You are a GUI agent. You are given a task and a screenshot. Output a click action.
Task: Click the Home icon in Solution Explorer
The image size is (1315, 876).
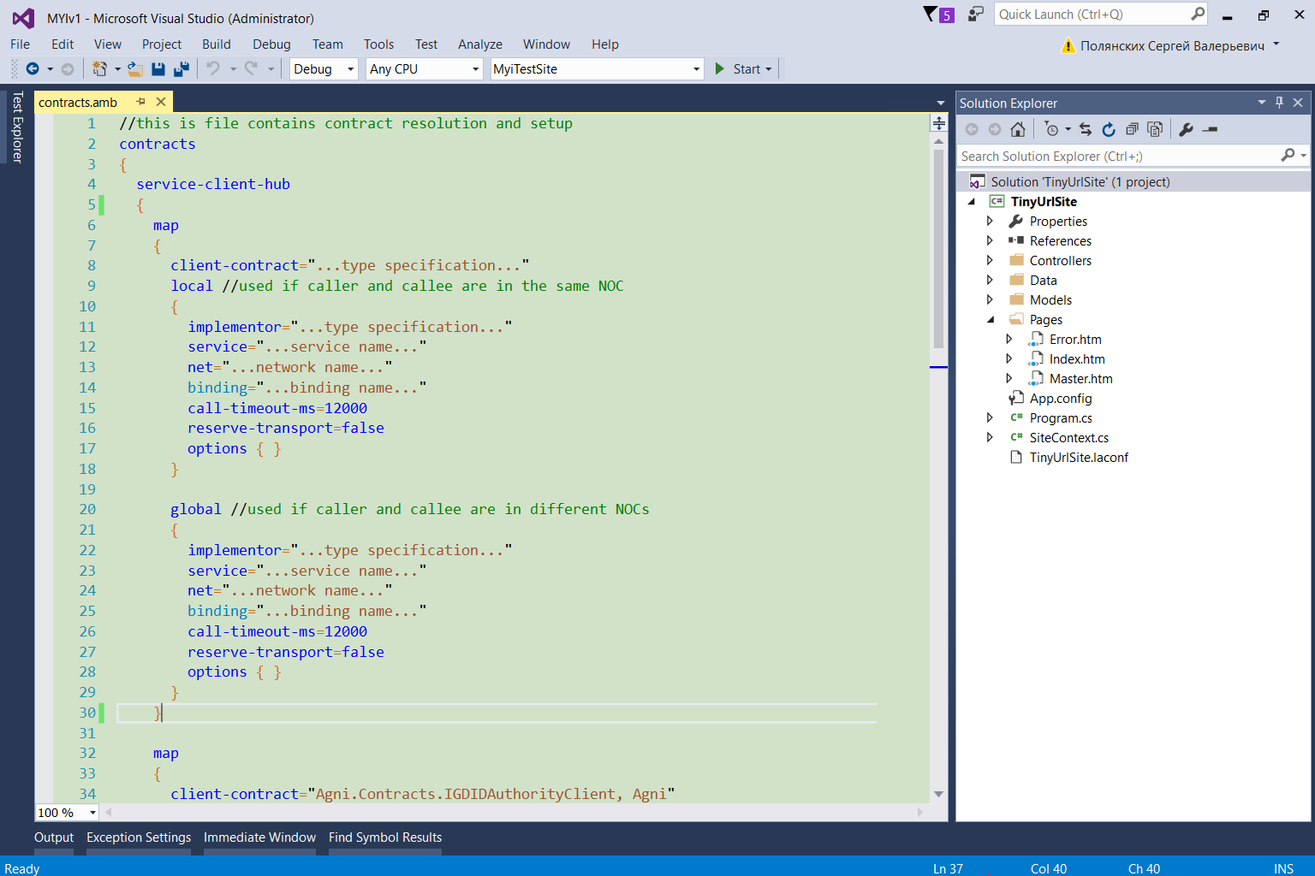click(1017, 129)
